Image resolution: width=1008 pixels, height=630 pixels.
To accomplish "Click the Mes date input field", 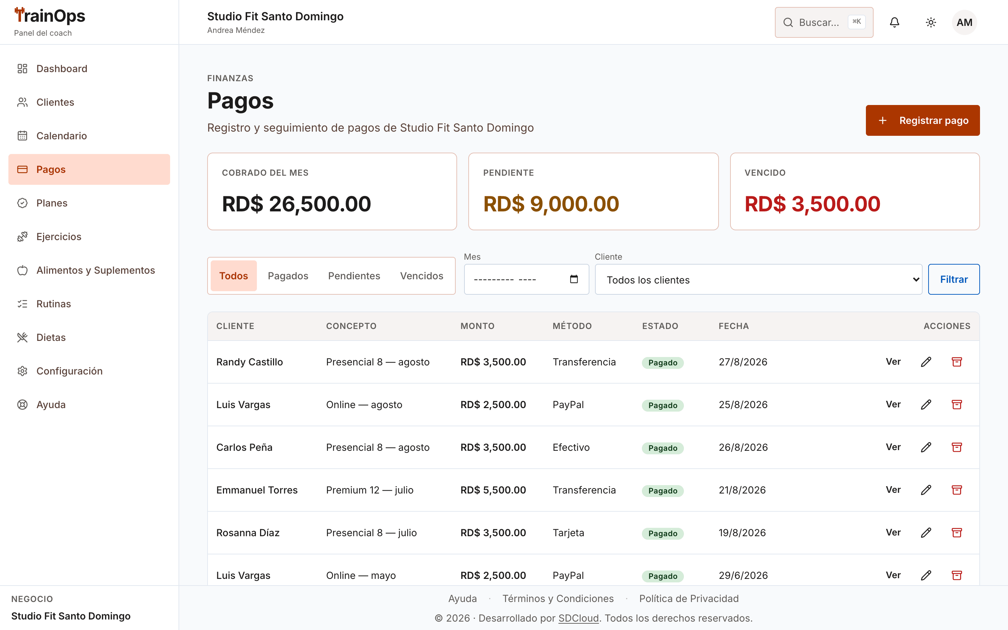I will pos(526,280).
